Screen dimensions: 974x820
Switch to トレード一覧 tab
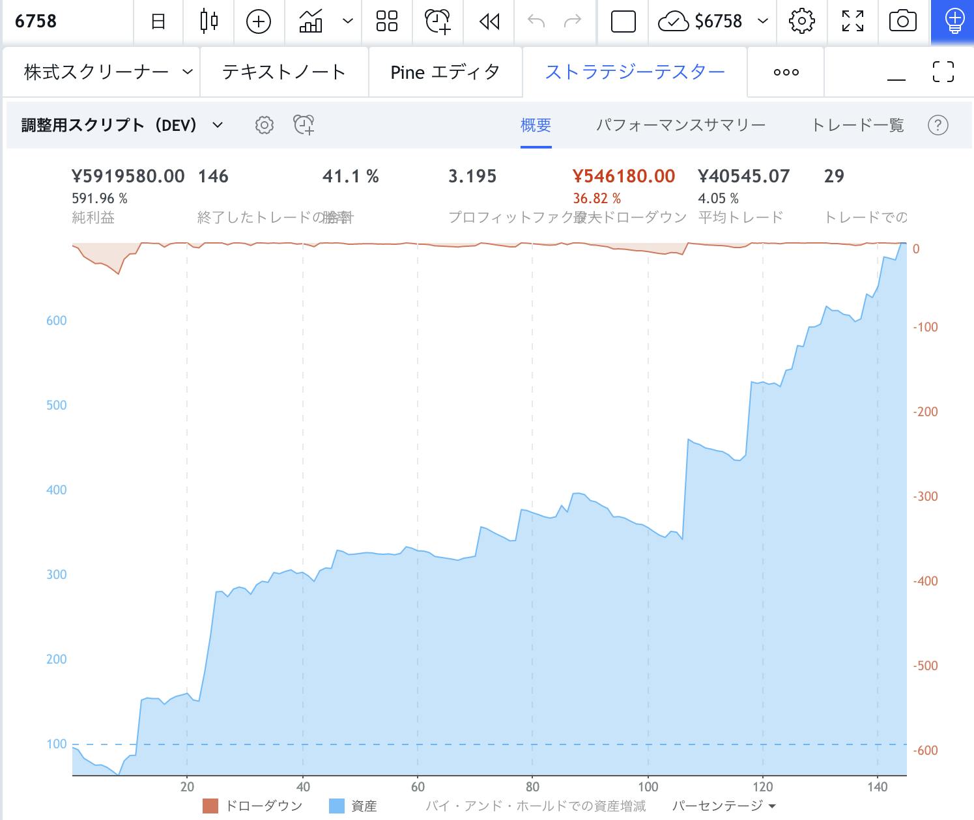pos(858,125)
